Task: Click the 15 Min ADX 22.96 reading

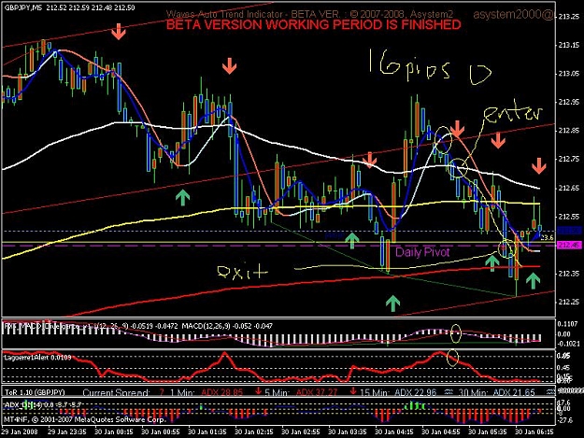Action: 398,392
